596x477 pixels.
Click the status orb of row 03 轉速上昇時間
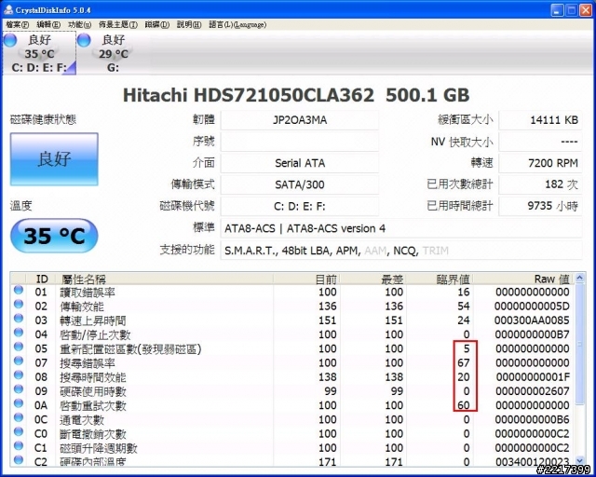click(19, 319)
